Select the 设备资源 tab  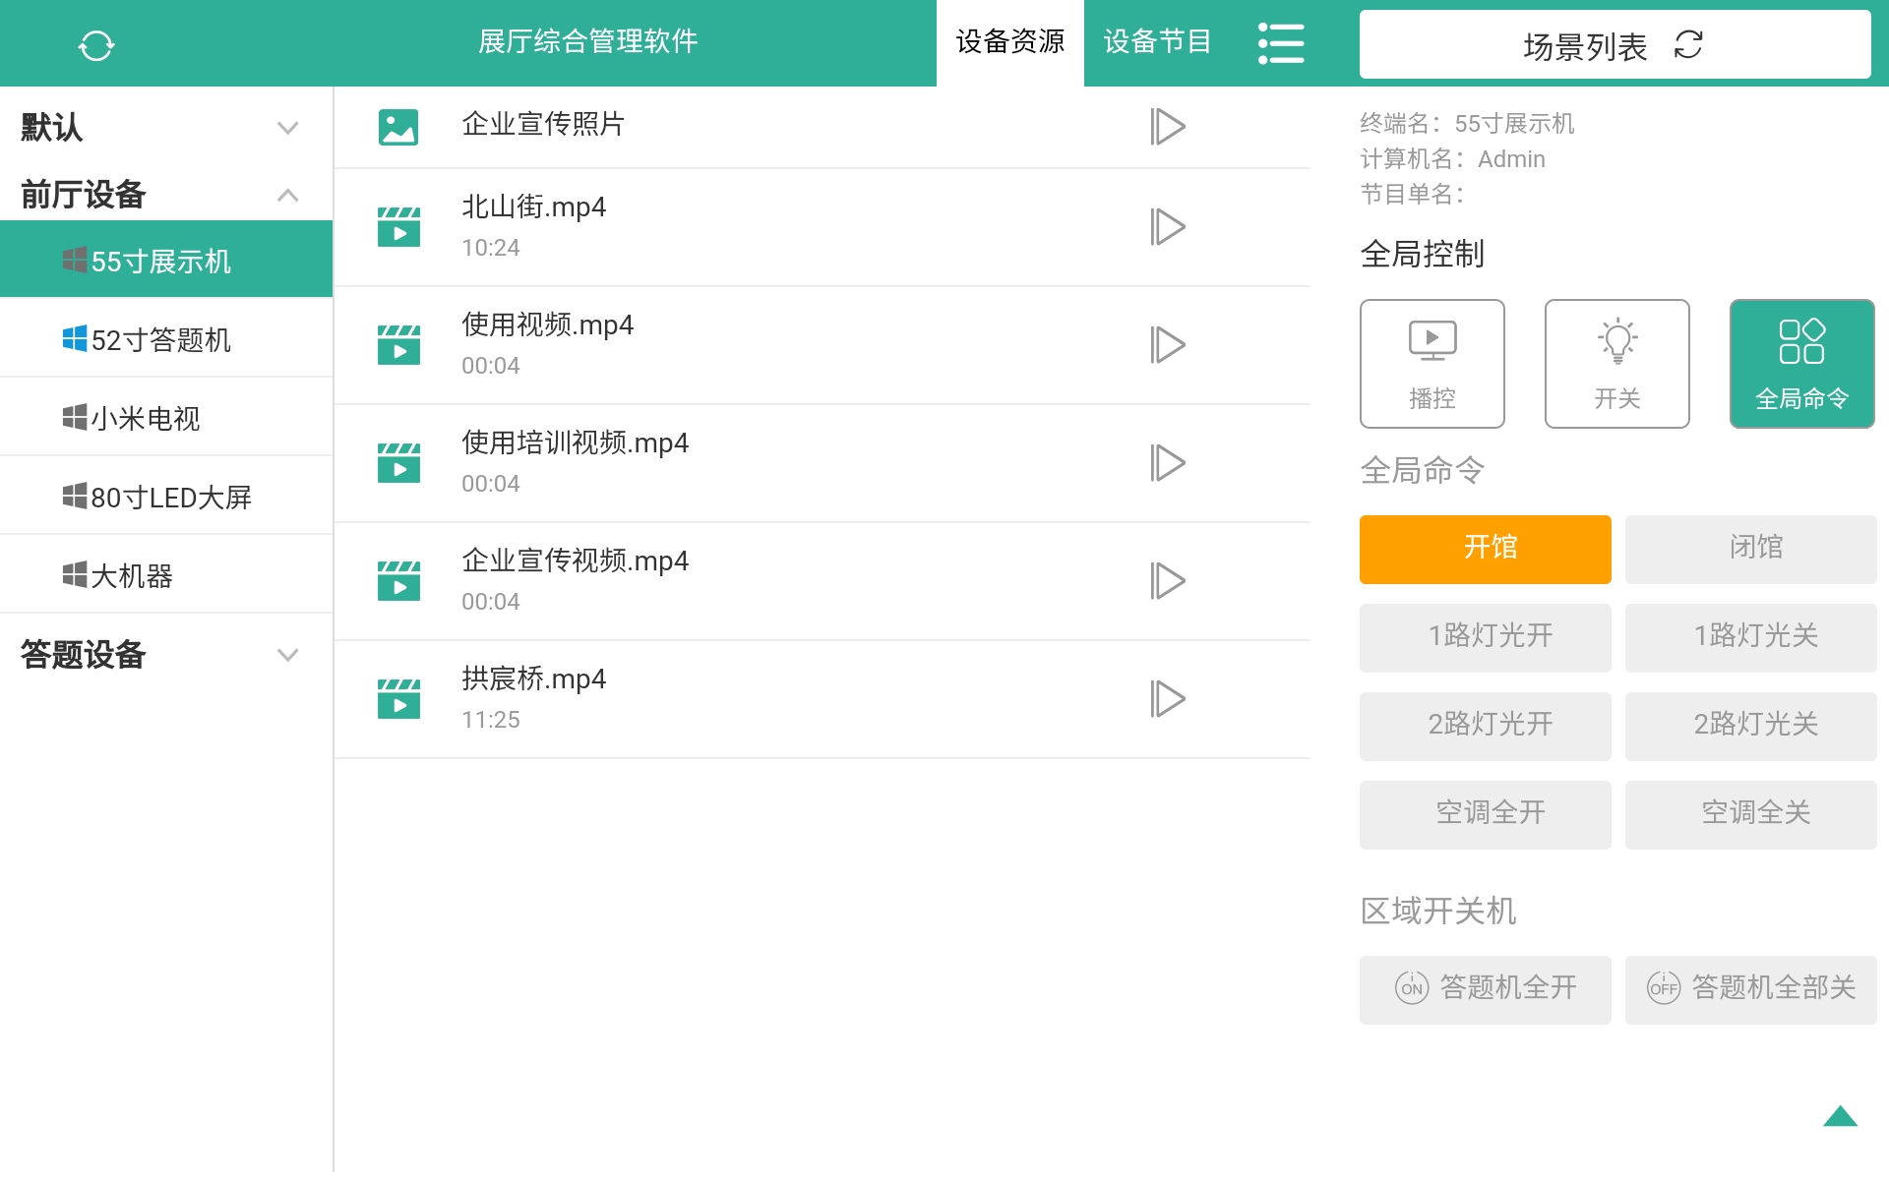pyautogui.click(x=1010, y=42)
